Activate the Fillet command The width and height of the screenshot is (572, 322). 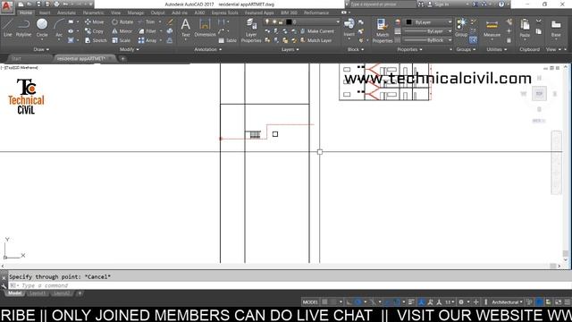(x=147, y=31)
